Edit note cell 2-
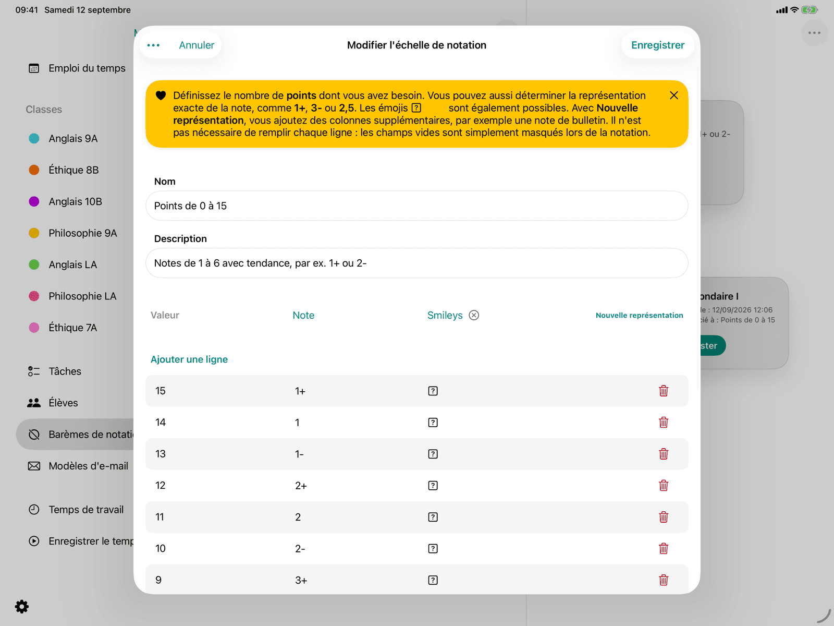 point(300,549)
